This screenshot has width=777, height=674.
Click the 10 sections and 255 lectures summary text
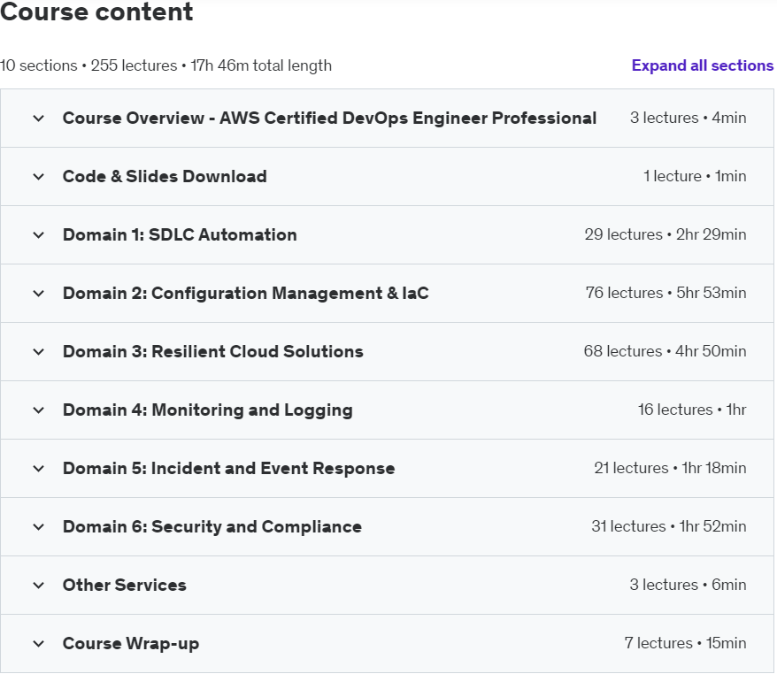165,65
